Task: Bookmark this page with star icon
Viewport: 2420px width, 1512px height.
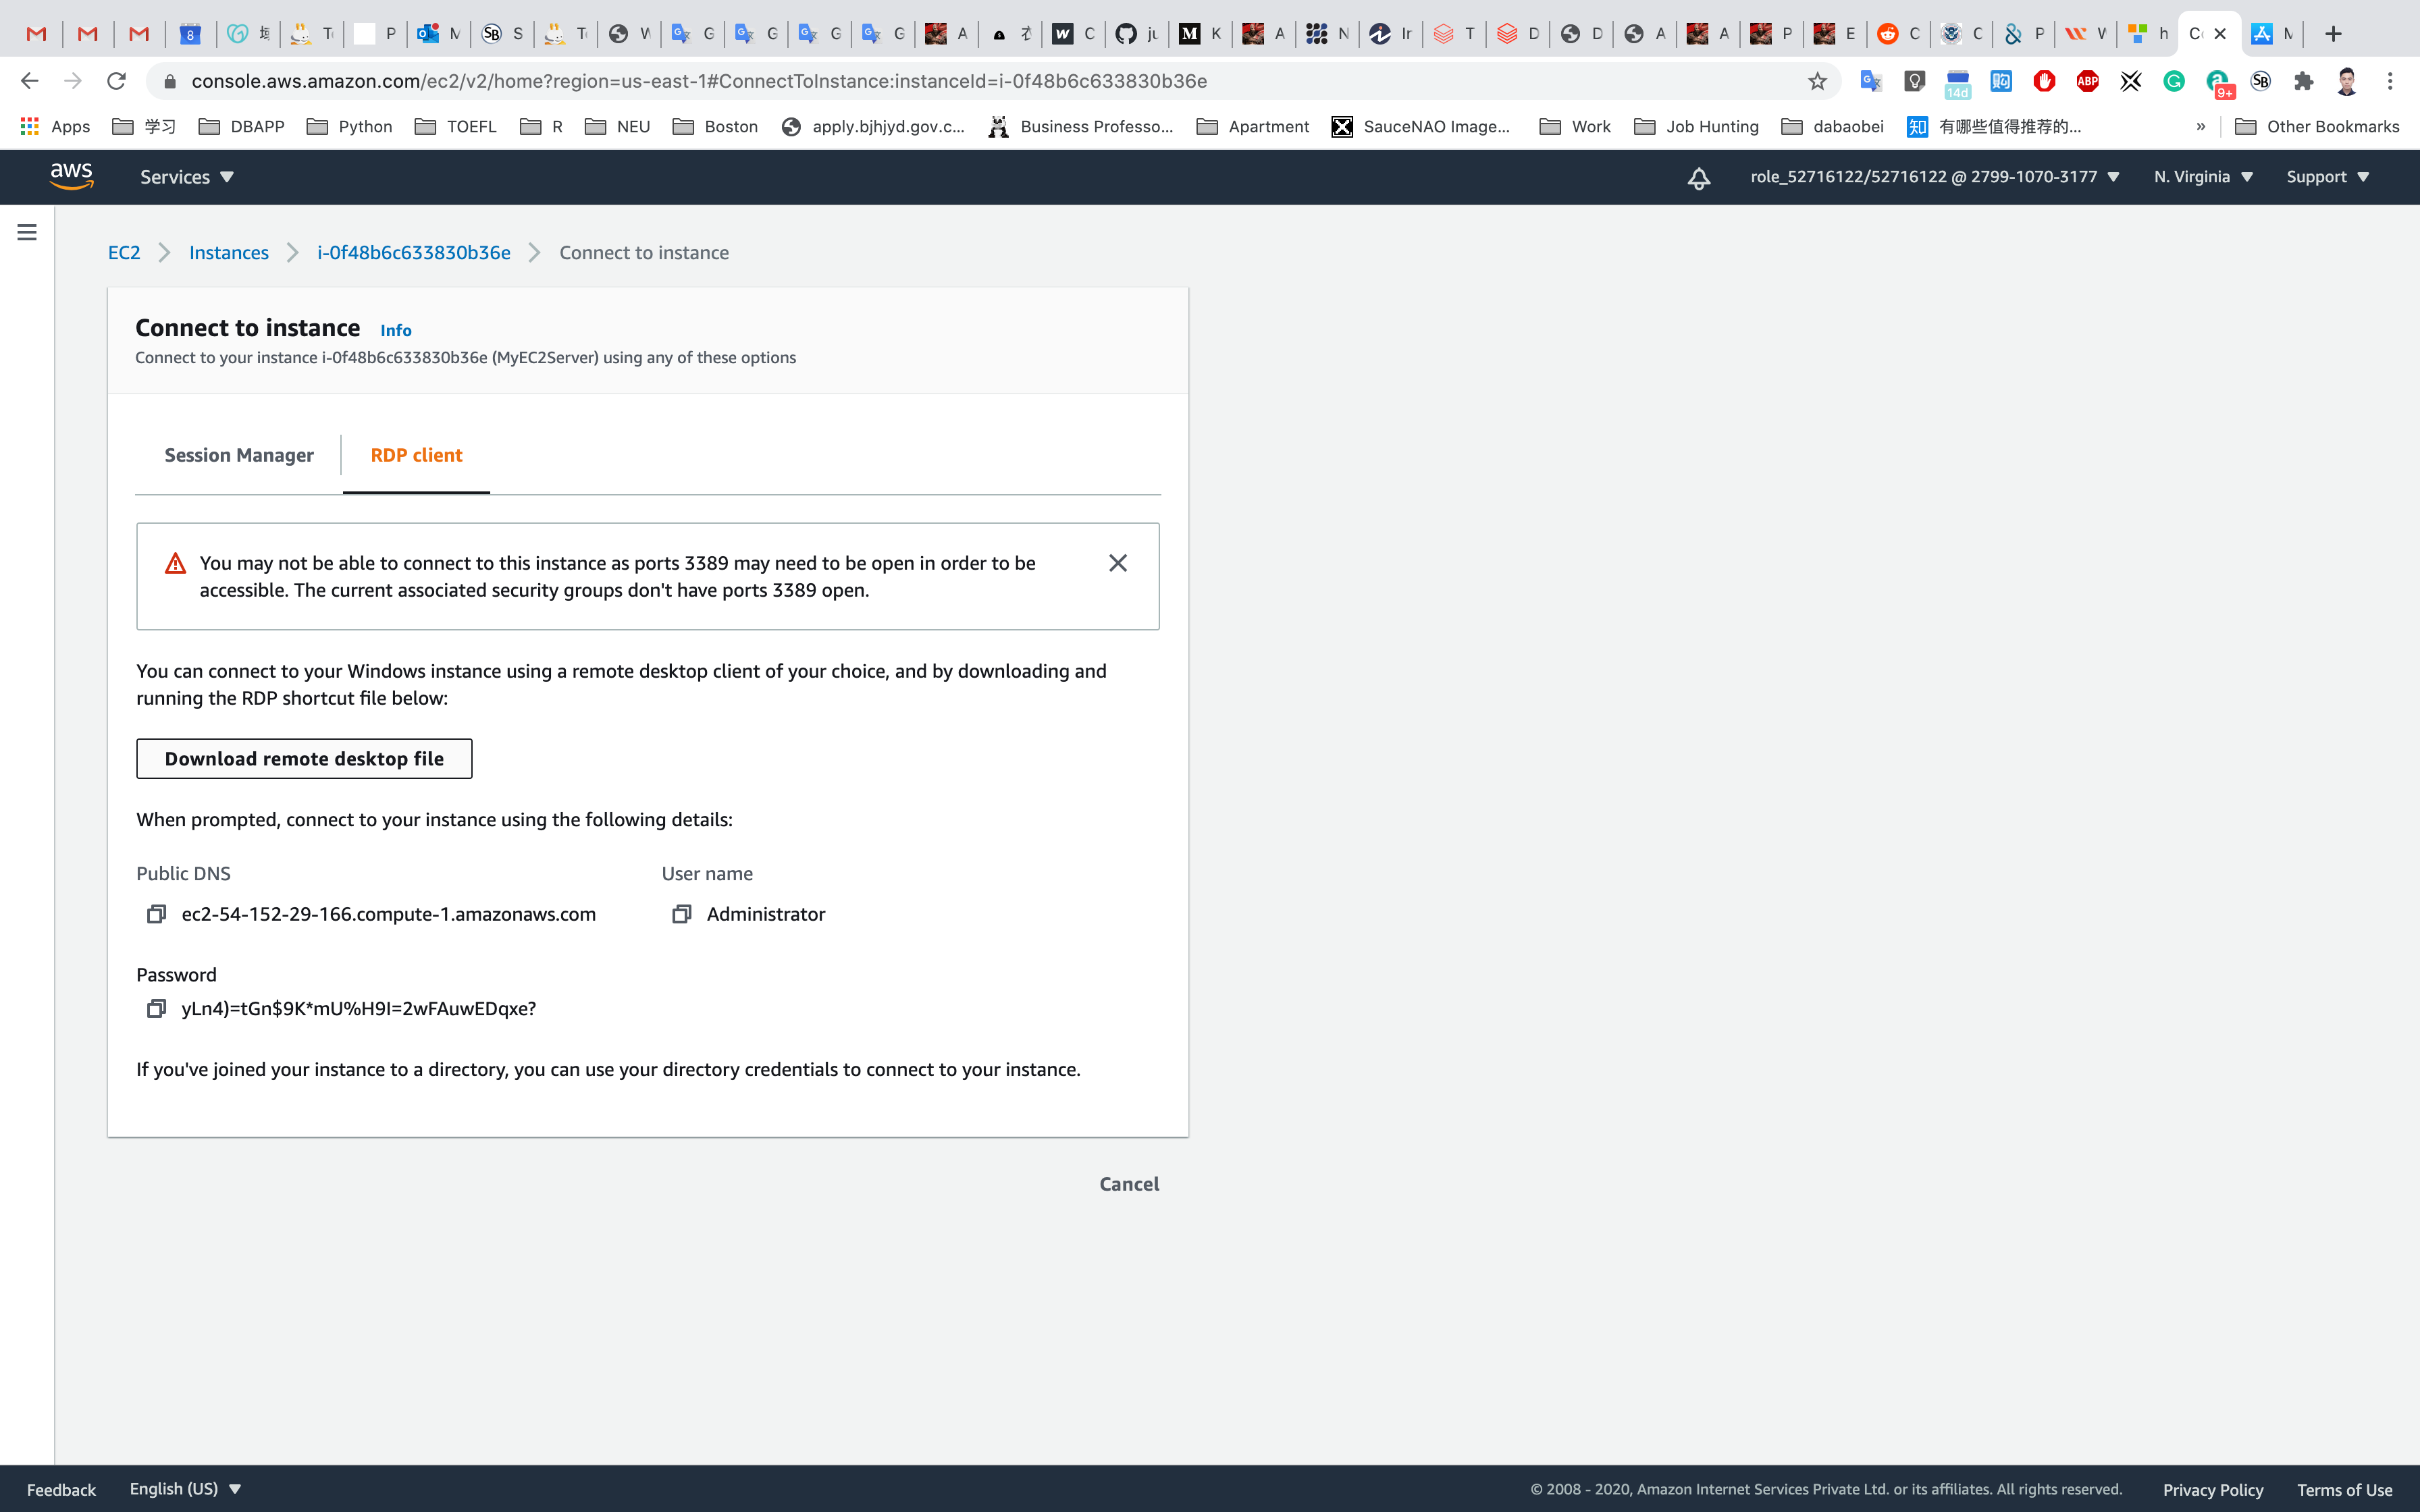Action: 1817,81
